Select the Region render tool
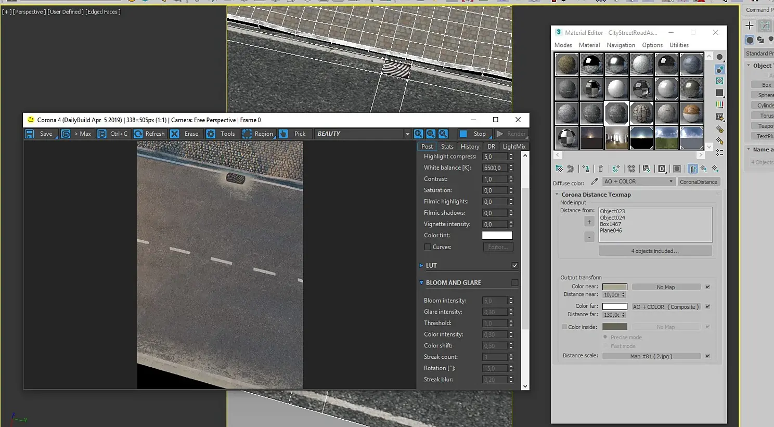 247,134
